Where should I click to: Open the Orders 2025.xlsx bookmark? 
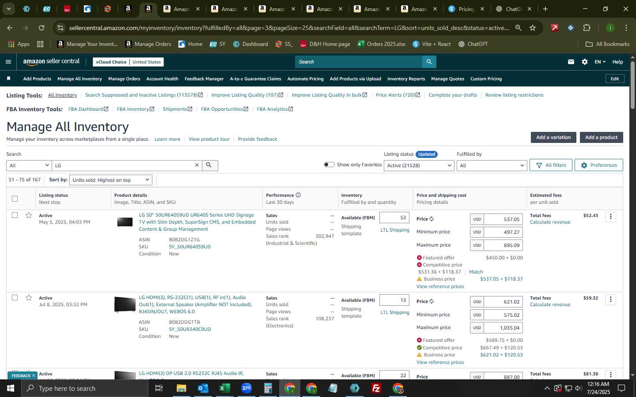[x=382, y=44]
